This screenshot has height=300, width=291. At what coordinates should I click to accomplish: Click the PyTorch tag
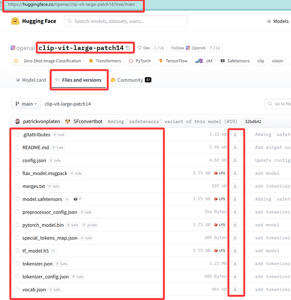140,61
